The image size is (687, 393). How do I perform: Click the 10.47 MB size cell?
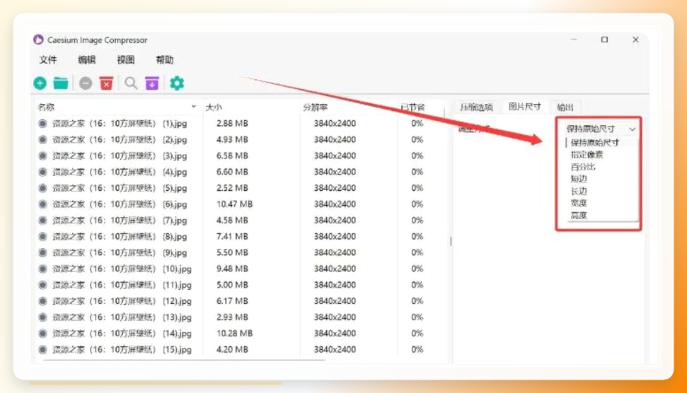tap(234, 204)
